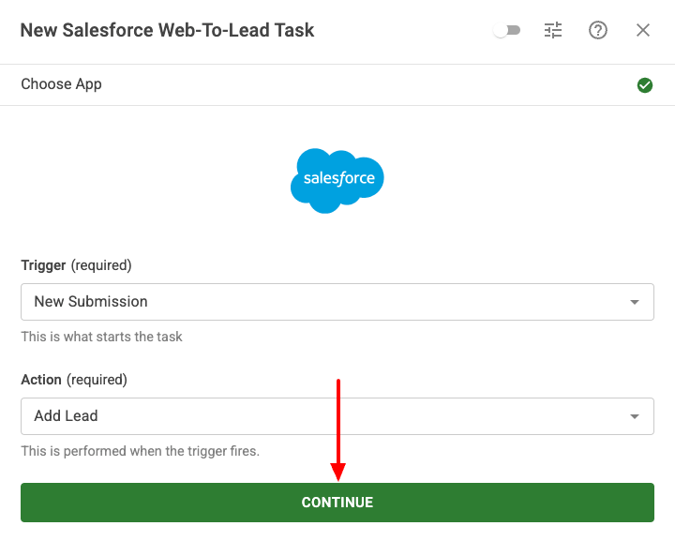Toggle the task enable switch

pos(506,31)
